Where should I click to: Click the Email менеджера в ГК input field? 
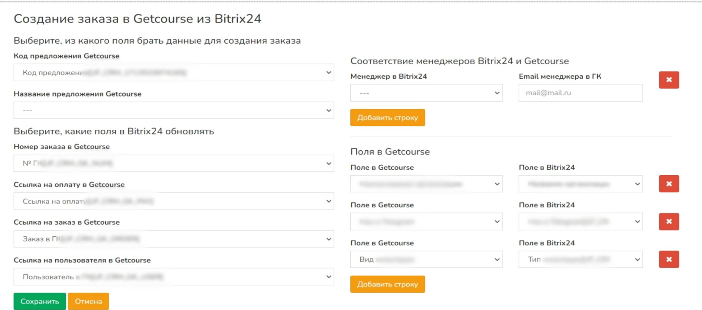click(x=580, y=93)
